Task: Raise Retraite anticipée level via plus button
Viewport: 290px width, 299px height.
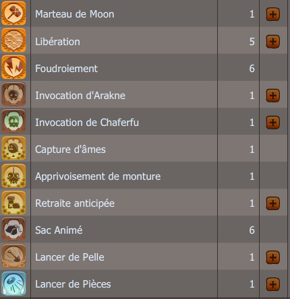Action: point(273,203)
